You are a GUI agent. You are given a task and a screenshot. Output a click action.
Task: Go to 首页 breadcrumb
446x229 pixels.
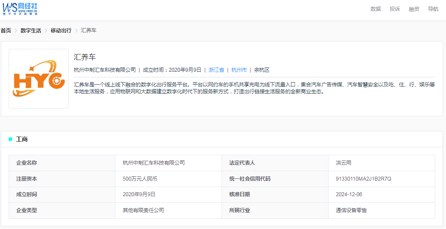(6, 31)
